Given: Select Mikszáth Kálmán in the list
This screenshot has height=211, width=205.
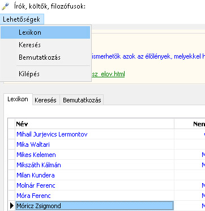Looking at the screenshot, I should click(x=95, y=165).
